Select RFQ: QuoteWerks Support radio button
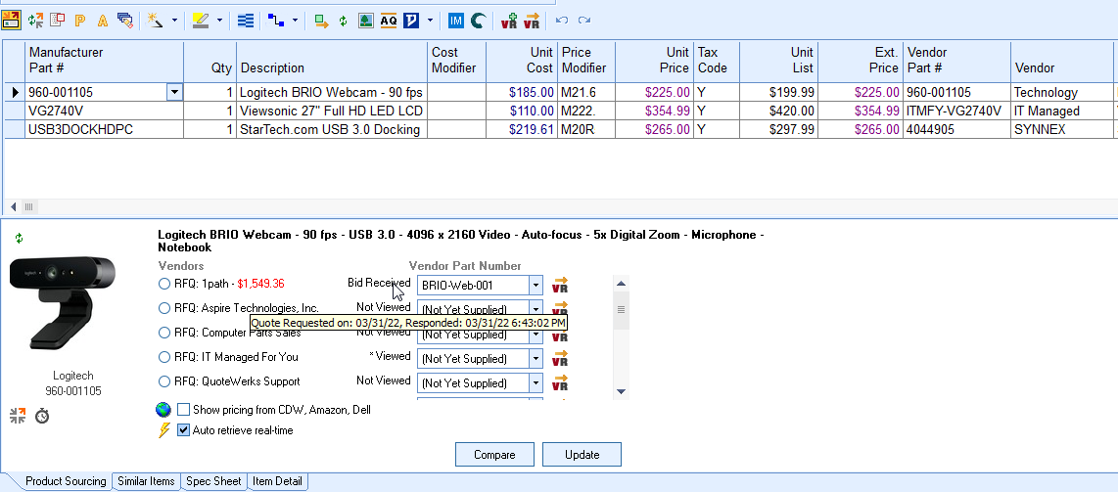This screenshot has height=492, width=1118. (164, 381)
